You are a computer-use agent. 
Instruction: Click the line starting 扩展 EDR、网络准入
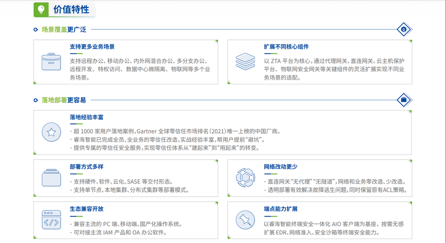pyautogui.click(x=322, y=232)
